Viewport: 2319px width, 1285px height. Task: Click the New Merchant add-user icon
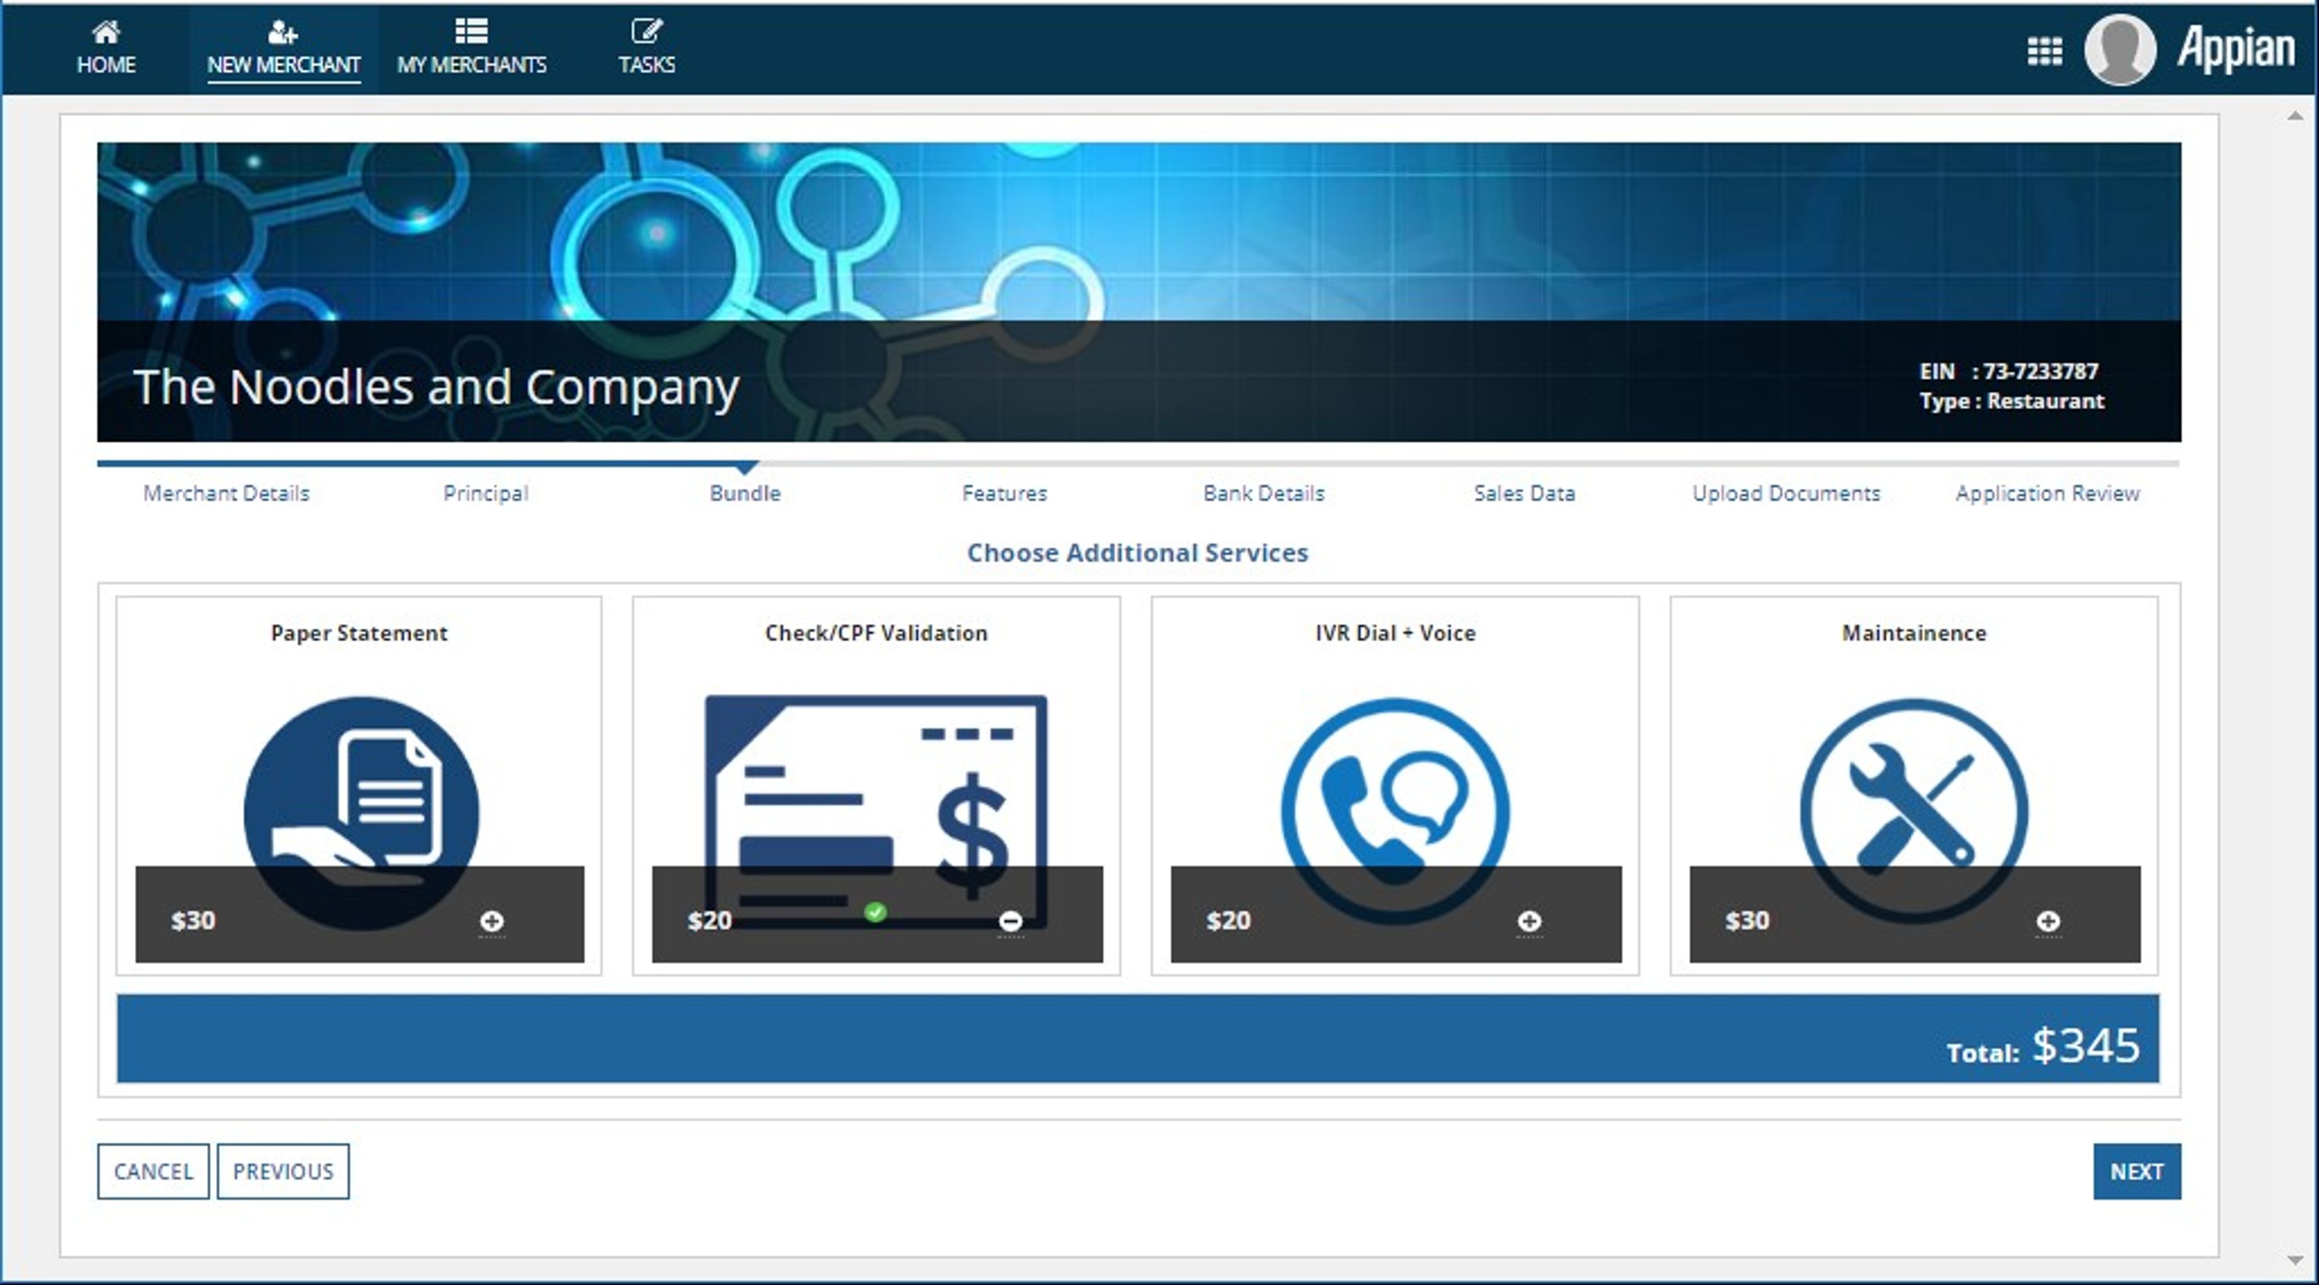tap(283, 33)
